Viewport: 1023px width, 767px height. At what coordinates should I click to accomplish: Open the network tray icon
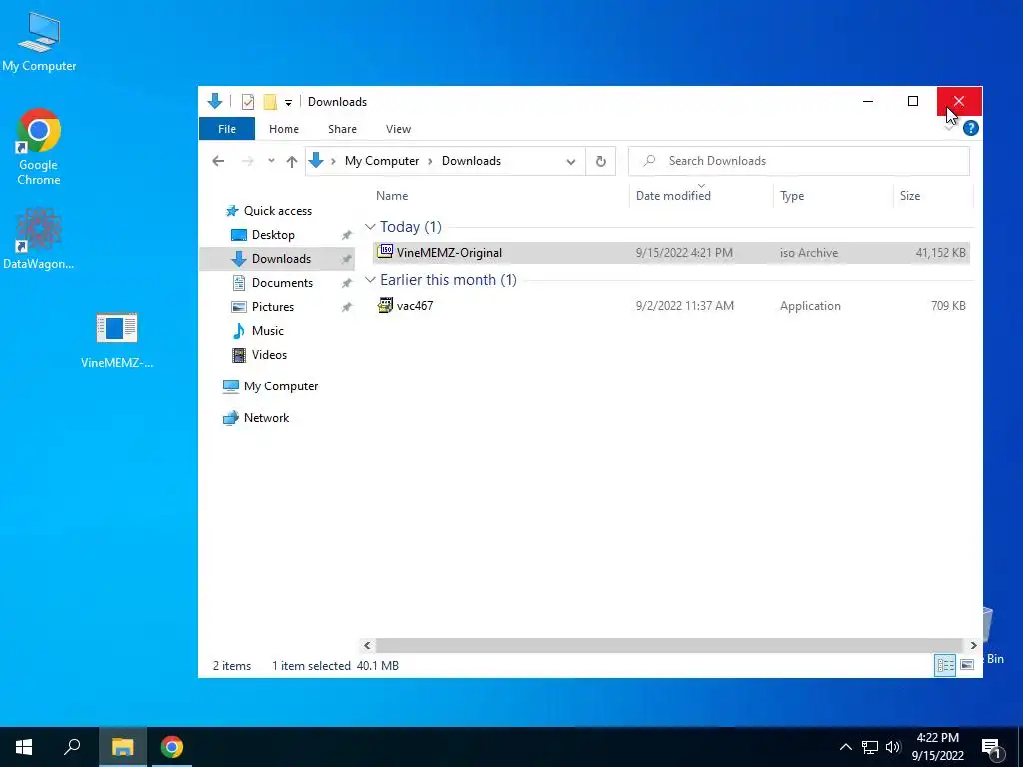[870, 747]
